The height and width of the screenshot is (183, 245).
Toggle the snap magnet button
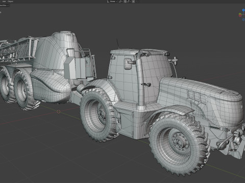(125, 2)
